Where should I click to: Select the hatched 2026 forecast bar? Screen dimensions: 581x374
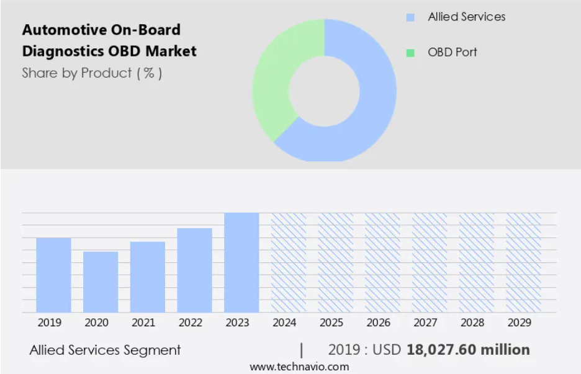(x=382, y=262)
